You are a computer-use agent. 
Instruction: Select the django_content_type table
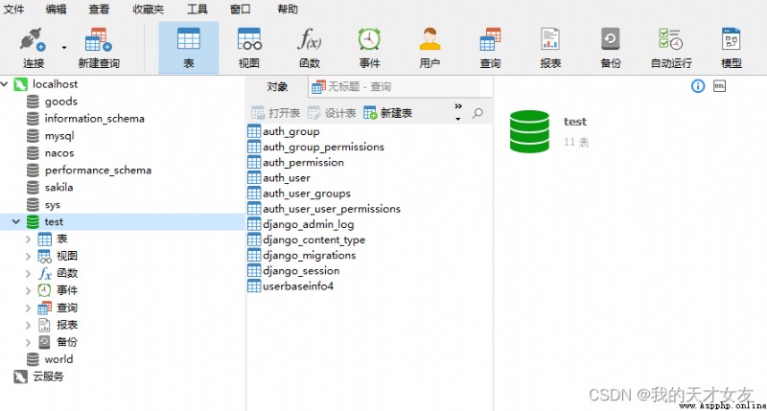(314, 240)
